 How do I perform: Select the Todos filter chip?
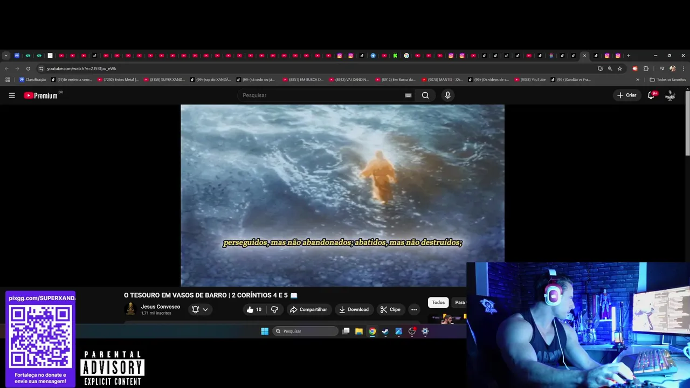click(x=438, y=302)
